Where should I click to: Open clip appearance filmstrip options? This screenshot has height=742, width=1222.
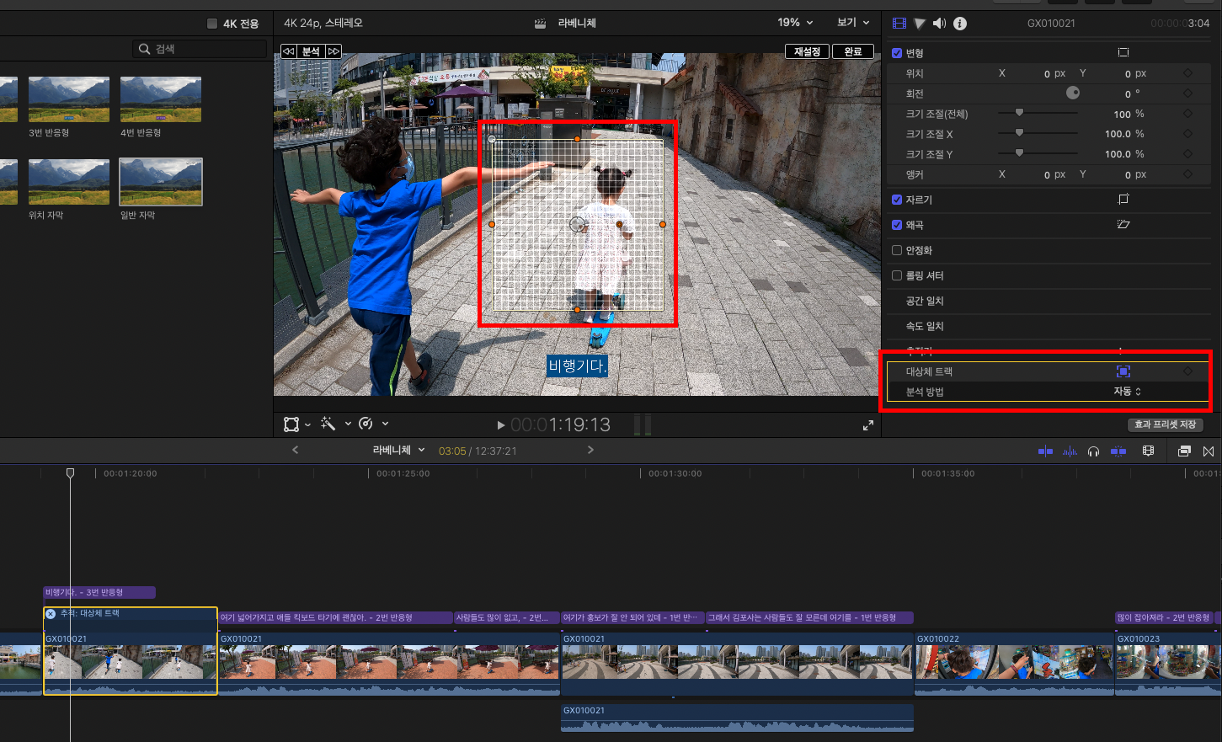(x=1148, y=451)
